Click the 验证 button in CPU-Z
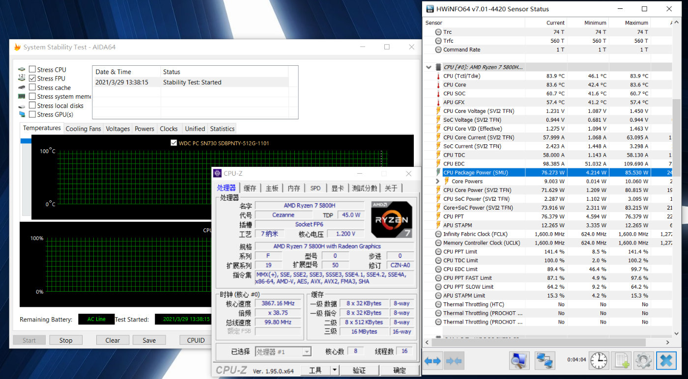 (359, 370)
